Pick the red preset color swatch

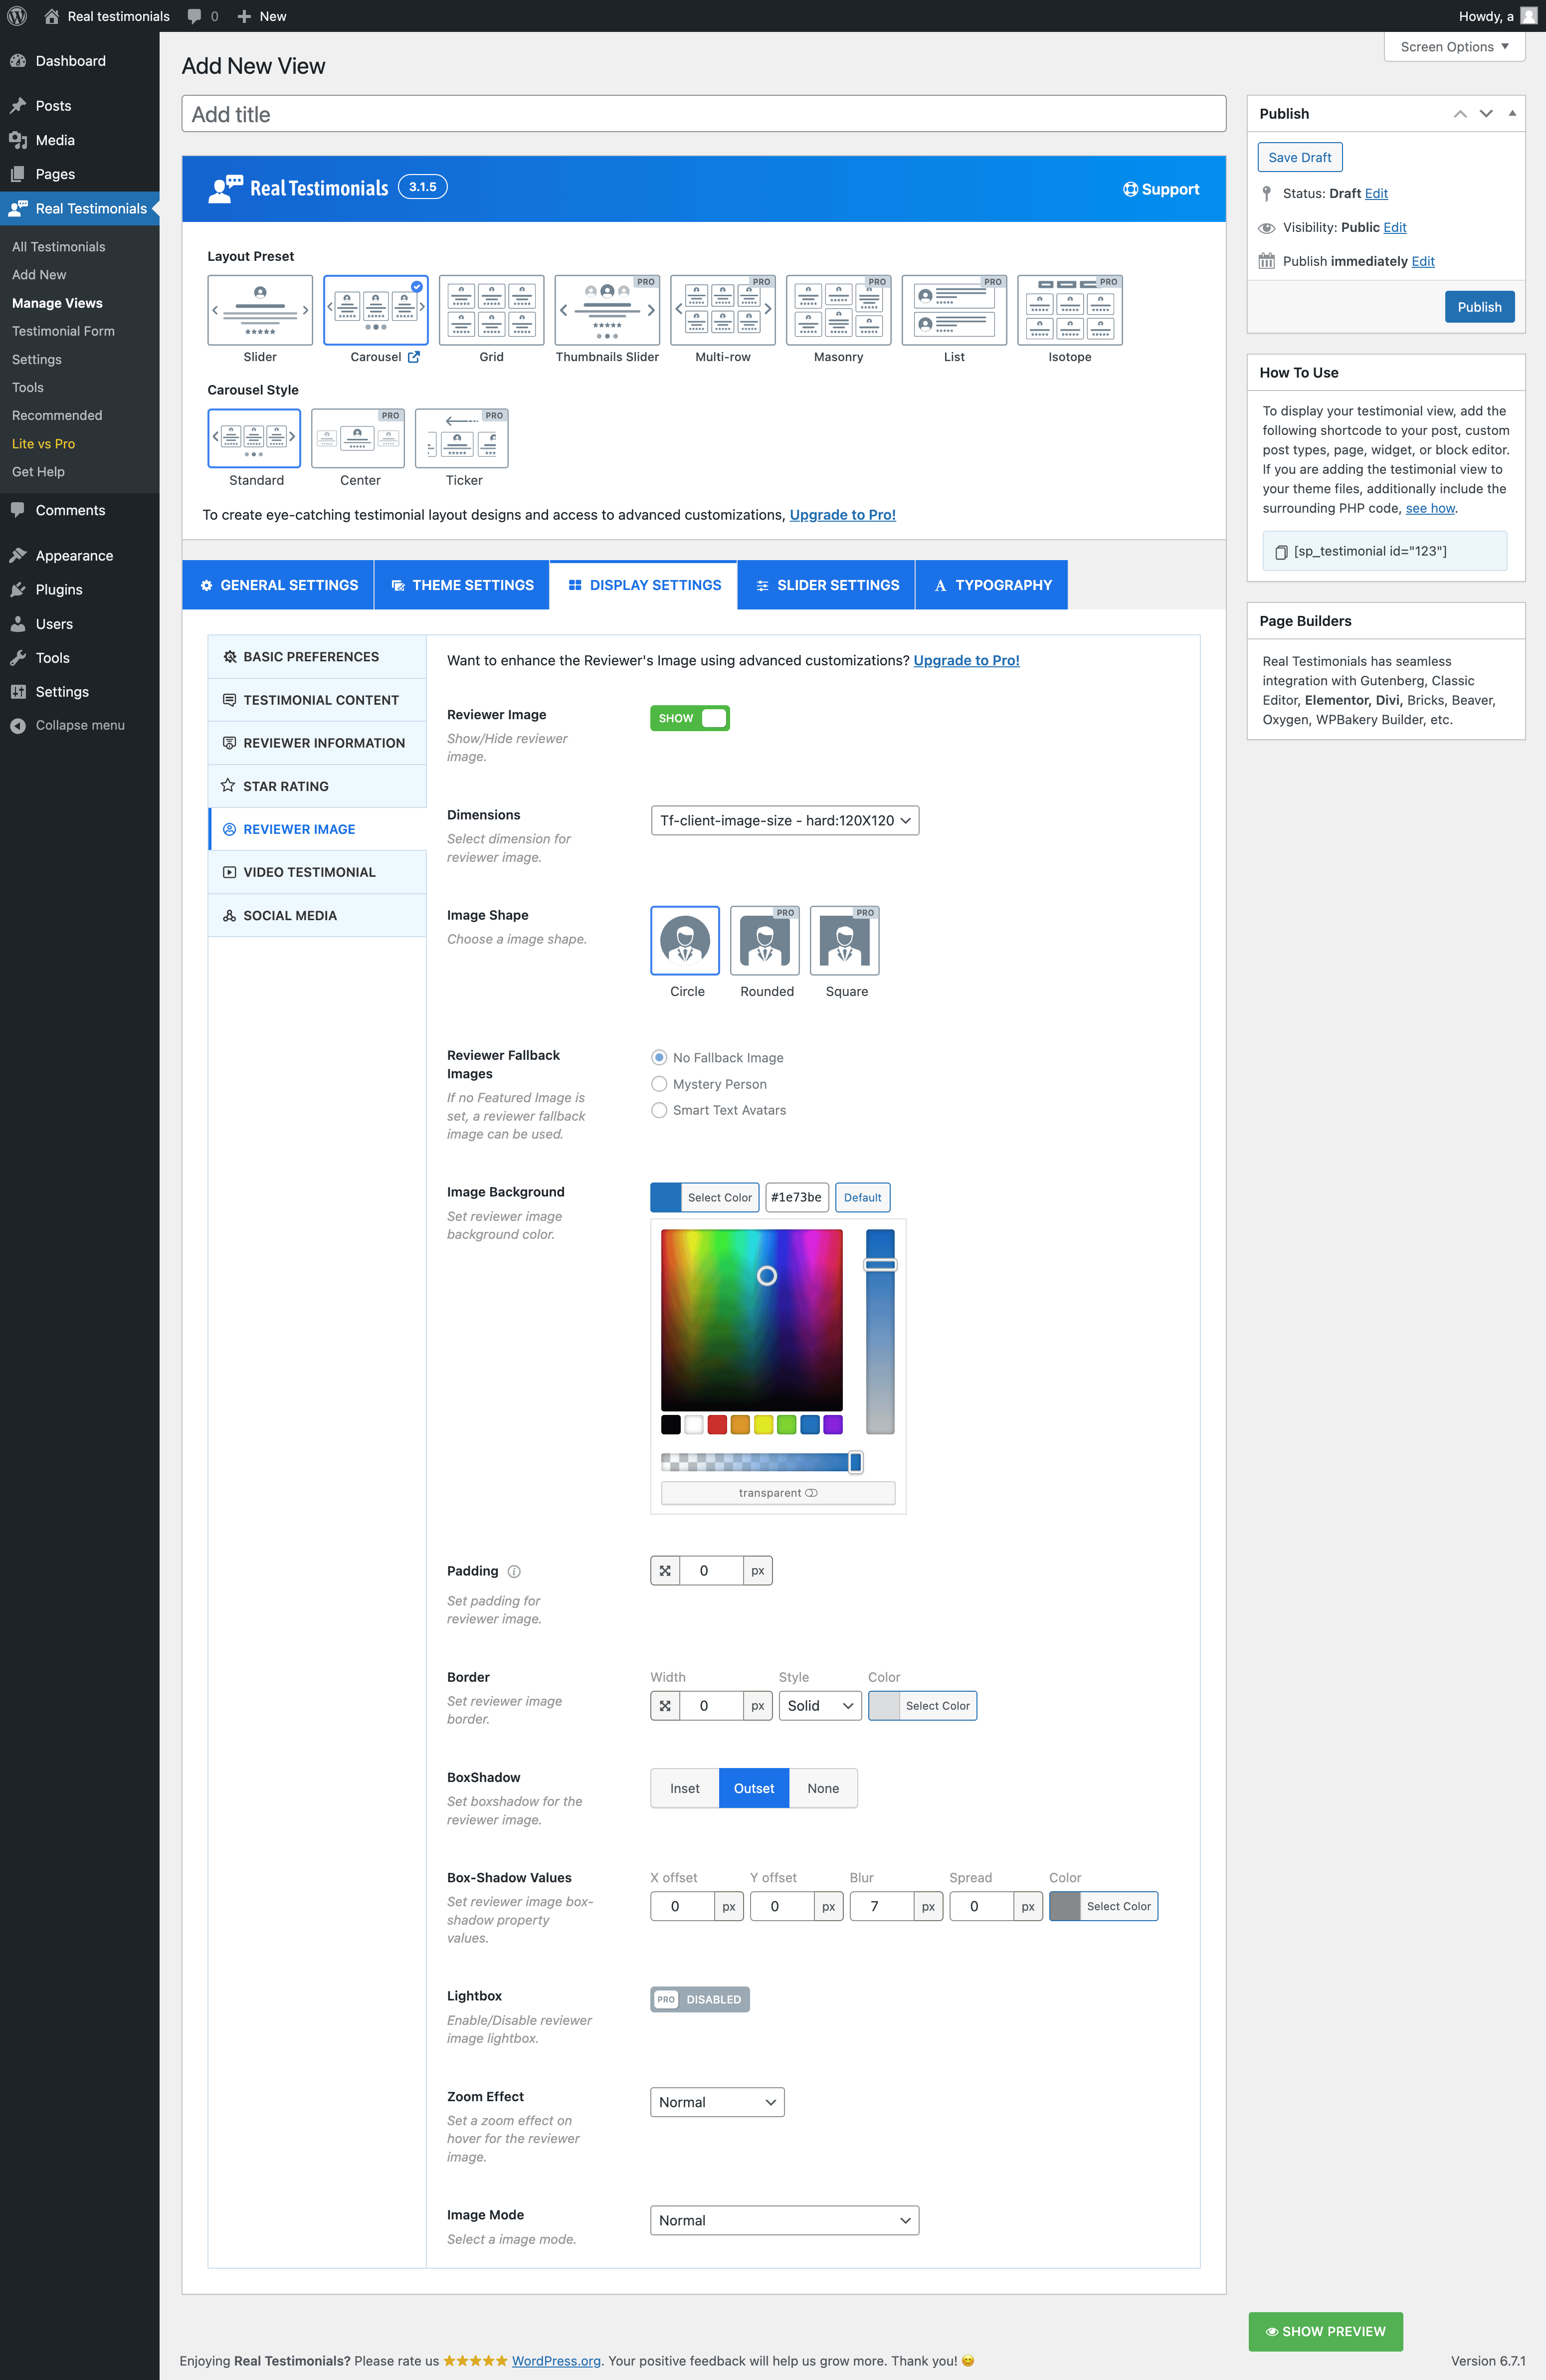(717, 1424)
